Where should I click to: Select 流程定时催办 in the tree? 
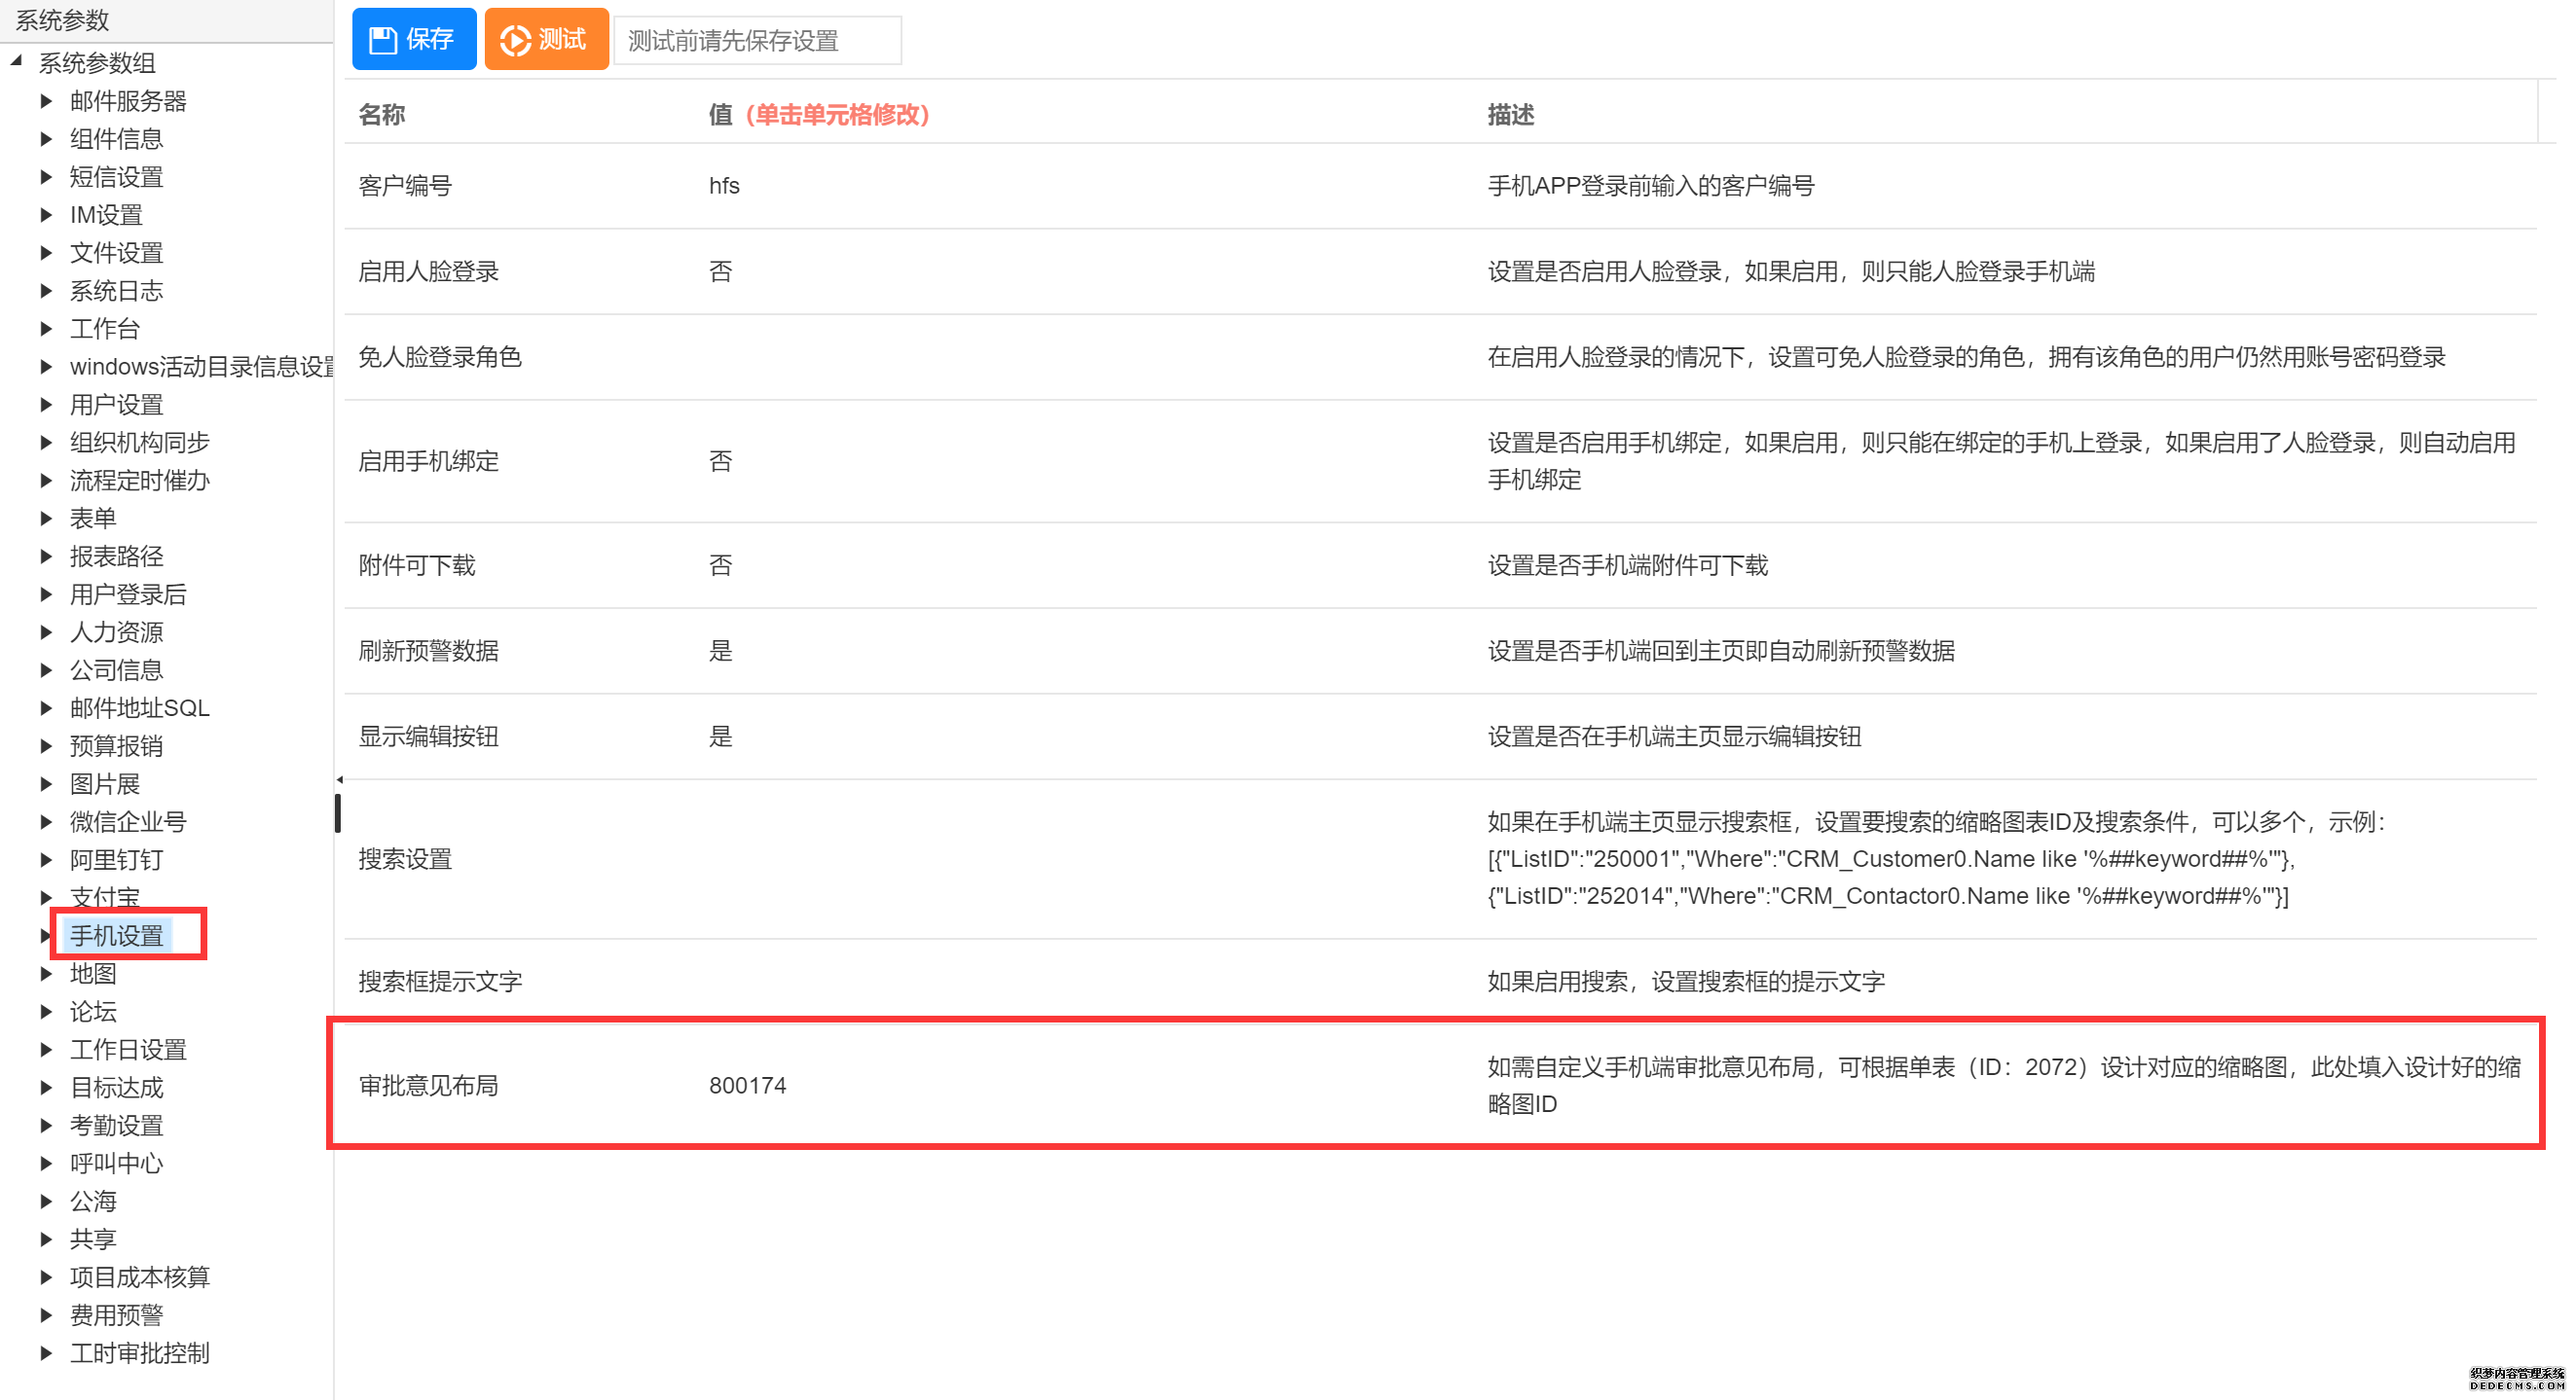pos(140,481)
